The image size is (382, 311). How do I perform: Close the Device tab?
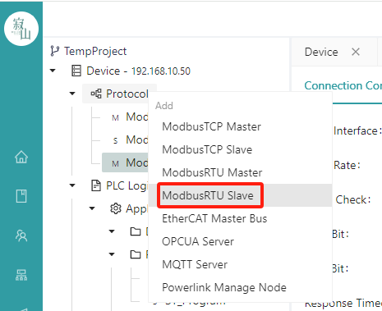tap(356, 52)
